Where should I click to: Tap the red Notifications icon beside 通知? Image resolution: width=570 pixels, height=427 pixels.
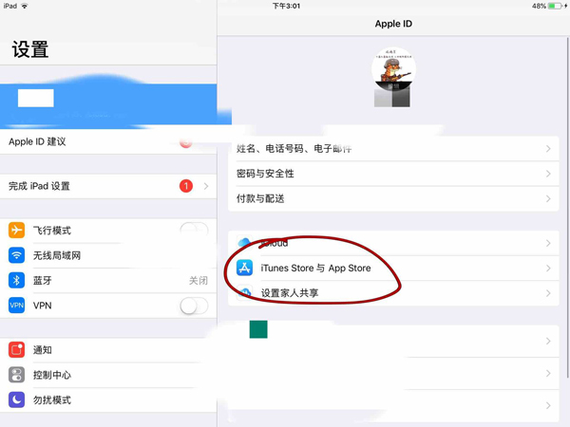[x=17, y=349]
